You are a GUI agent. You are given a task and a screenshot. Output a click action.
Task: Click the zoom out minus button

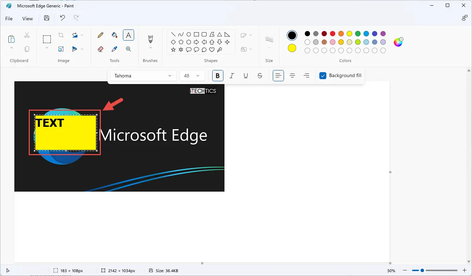(405, 270)
